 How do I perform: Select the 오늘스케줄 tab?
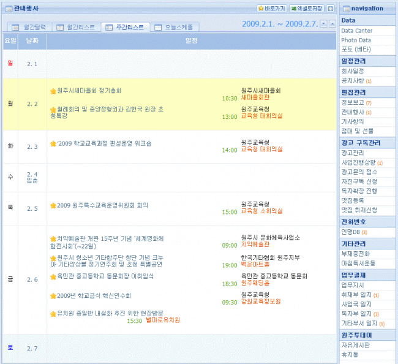pos(175,28)
